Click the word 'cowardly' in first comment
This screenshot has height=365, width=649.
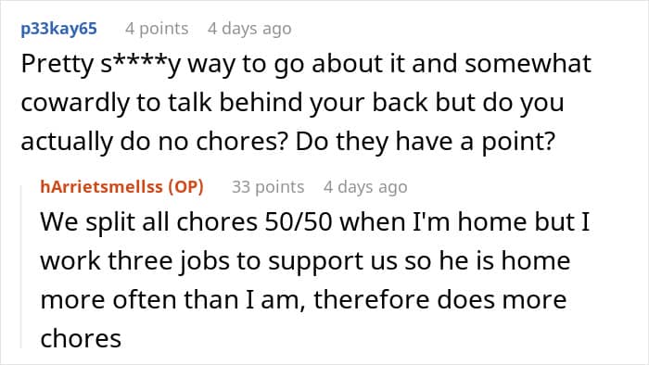(x=75, y=103)
